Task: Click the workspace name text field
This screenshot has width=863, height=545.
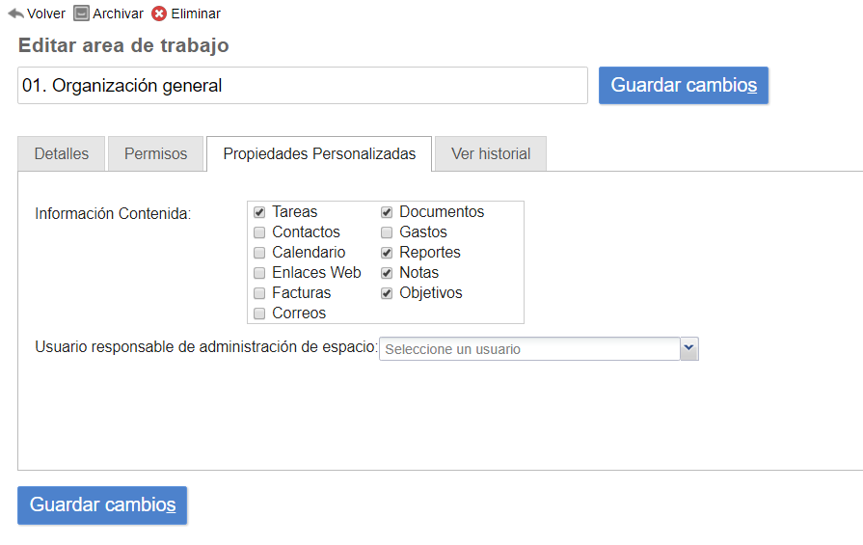Action: pos(302,86)
